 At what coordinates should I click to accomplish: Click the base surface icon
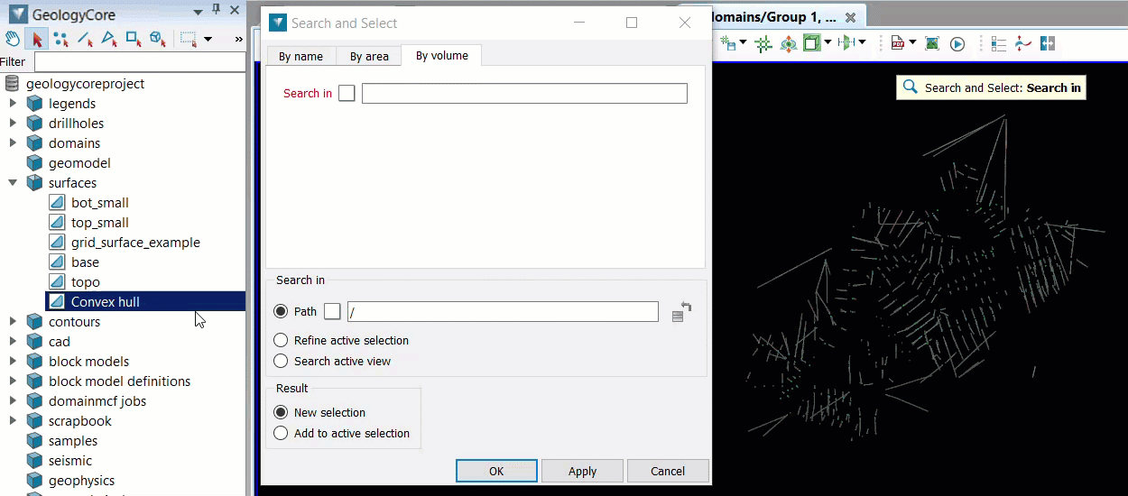pyautogui.click(x=57, y=262)
